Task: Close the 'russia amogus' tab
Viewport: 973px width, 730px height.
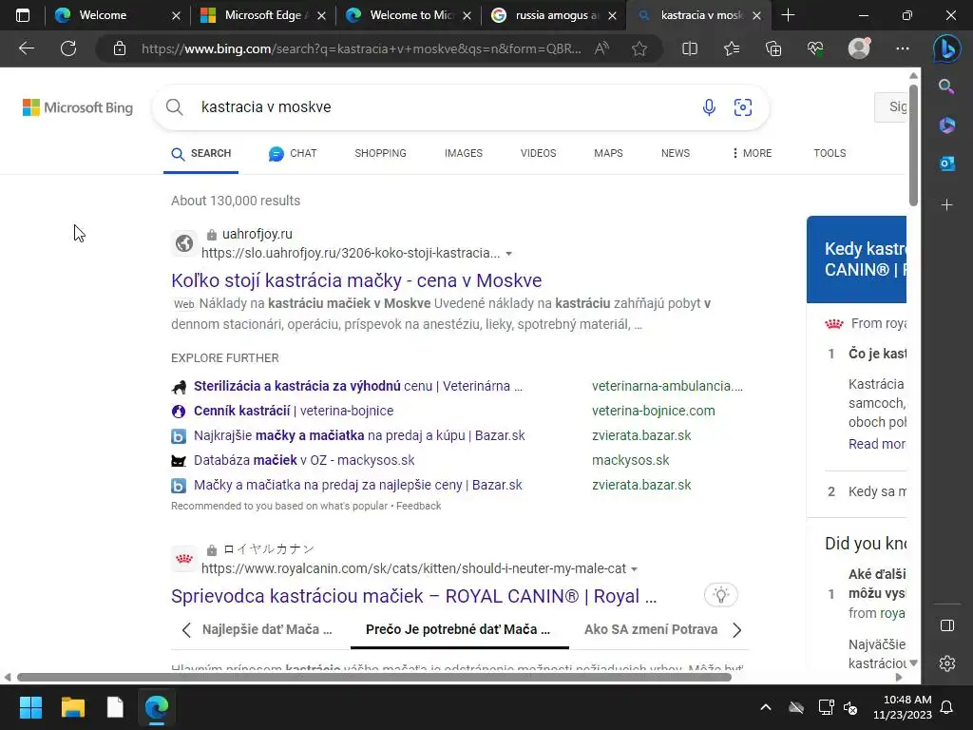Action: 613,15
